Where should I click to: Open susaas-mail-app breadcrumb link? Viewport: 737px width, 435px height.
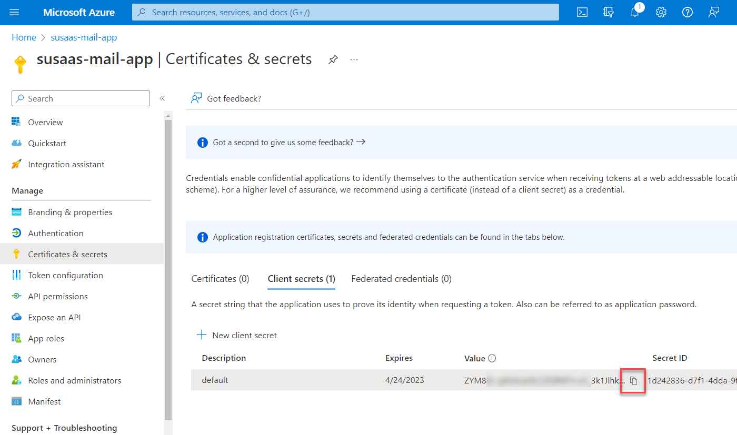[x=84, y=37]
